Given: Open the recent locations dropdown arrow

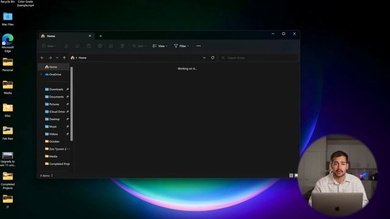Looking at the screenshot, I should [x=57, y=58].
